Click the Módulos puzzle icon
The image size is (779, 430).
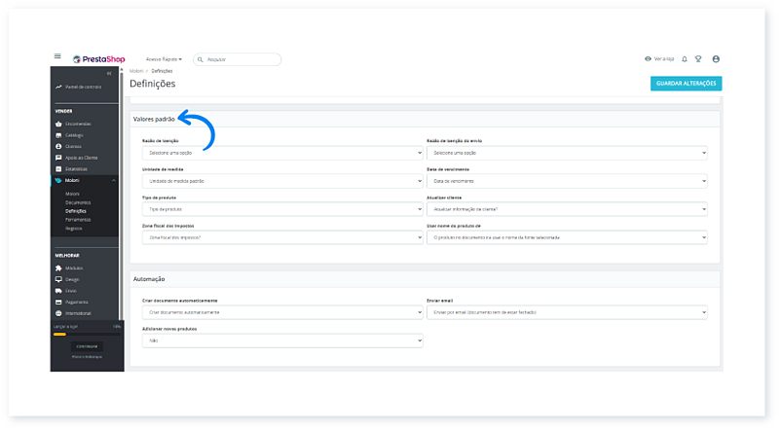click(58, 268)
